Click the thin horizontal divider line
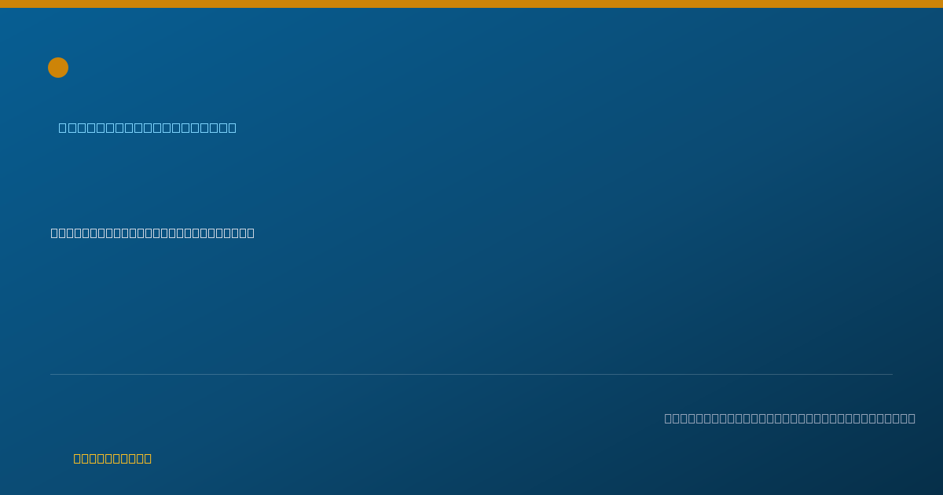 pos(472,374)
